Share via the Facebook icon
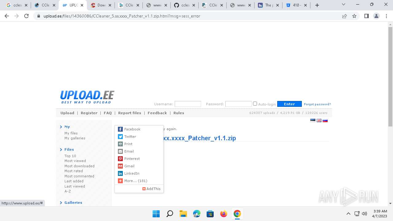Screen dimensions: 393x221 pos(120,129)
